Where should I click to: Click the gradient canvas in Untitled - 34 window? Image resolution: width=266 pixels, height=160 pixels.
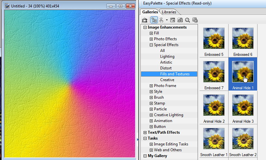[x=70, y=84]
